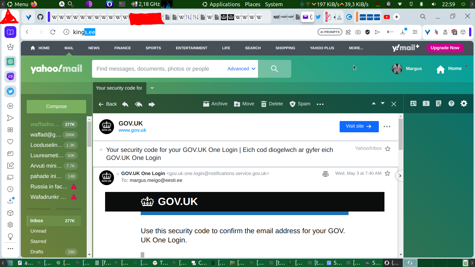Screen dimensions: 475x267
Task: Open GOV.UK sender card options dots
Action: click(x=387, y=126)
